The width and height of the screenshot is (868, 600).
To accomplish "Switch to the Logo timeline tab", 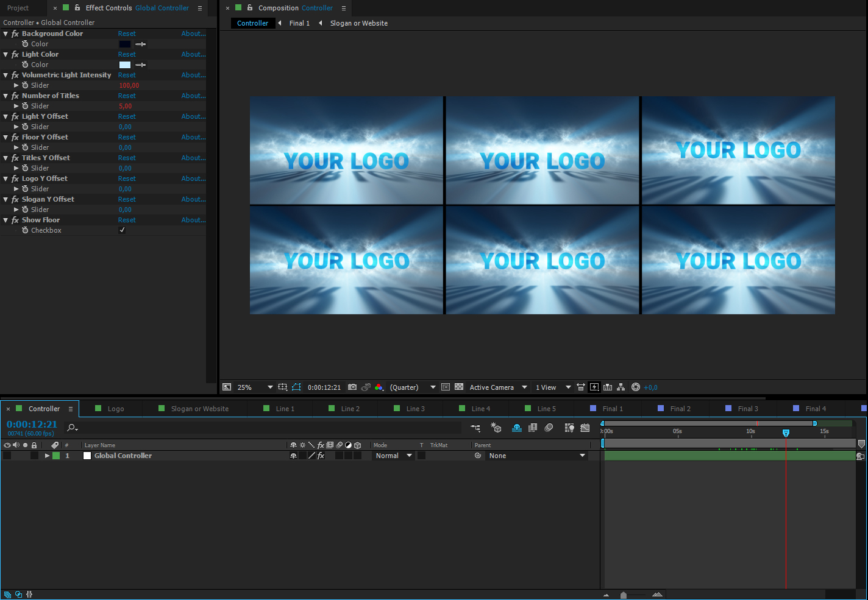I will point(116,409).
